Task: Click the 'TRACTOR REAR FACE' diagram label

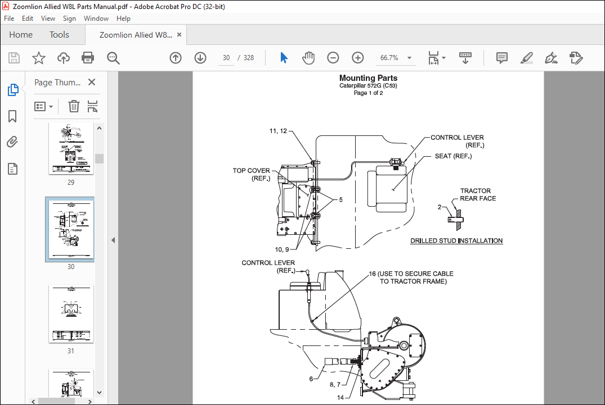Action: (x=478, y=194)
